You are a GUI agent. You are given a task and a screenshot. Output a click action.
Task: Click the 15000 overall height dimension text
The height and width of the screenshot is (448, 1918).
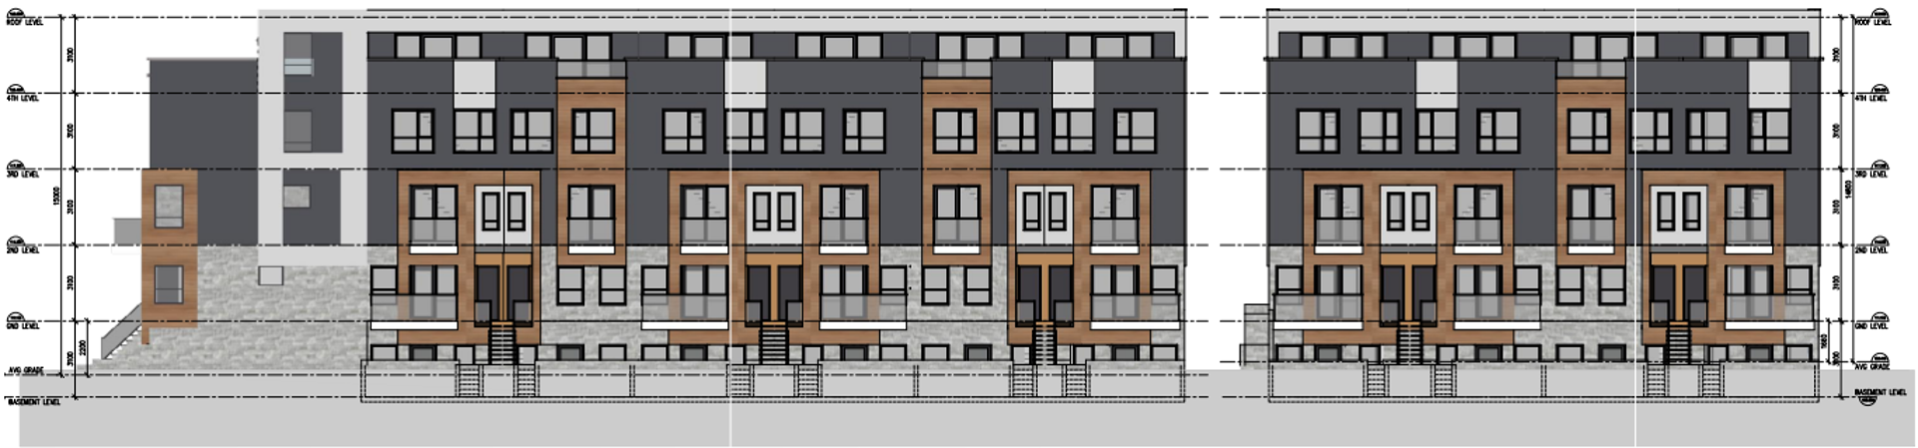[x=57, y=194]
